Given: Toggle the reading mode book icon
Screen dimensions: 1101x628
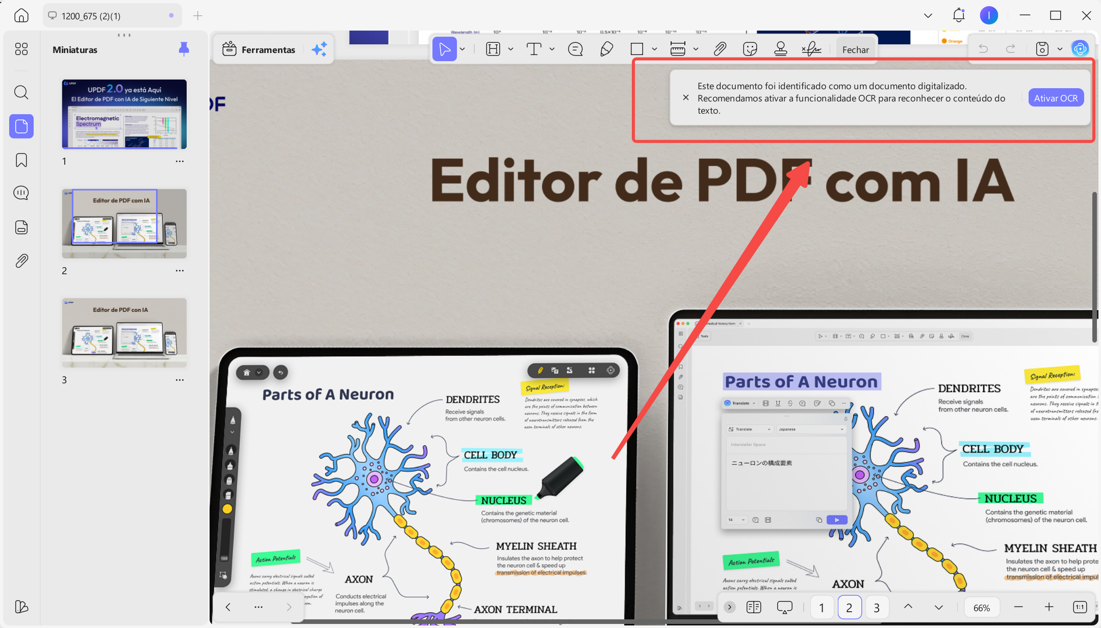Looking at the screenshot, I should pyautogui.click(x=754, y=607).
